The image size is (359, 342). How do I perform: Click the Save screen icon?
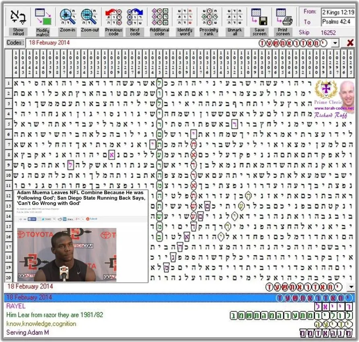260,17
